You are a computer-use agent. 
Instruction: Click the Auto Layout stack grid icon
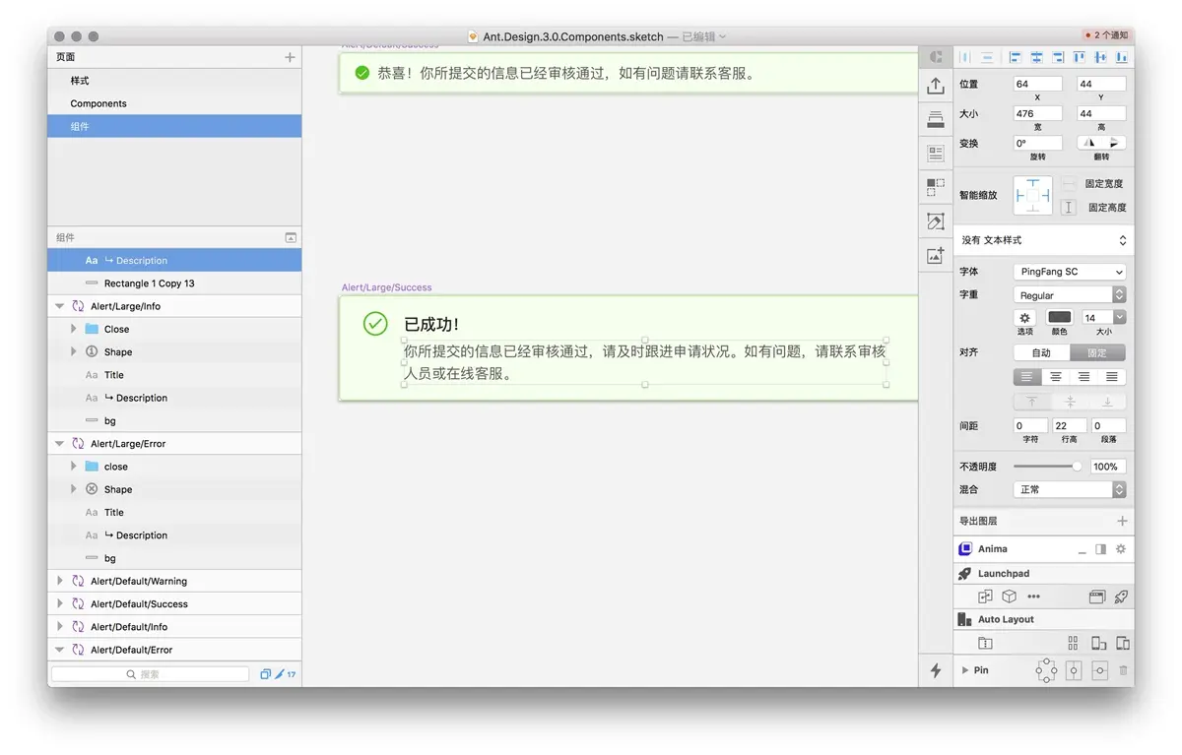point(1073,643)
